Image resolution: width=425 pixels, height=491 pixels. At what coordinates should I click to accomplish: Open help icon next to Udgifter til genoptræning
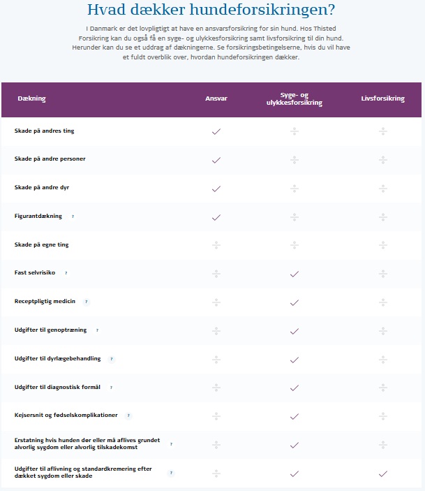coord(97,330)
